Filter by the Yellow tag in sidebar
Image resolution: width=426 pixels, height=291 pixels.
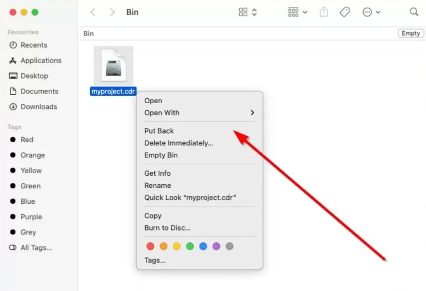(26, 171)
